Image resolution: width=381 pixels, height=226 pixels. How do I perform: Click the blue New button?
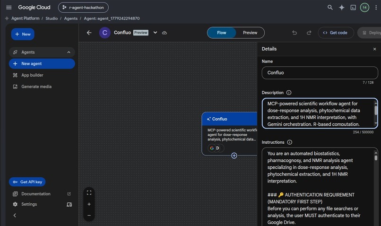click(23, 34)
